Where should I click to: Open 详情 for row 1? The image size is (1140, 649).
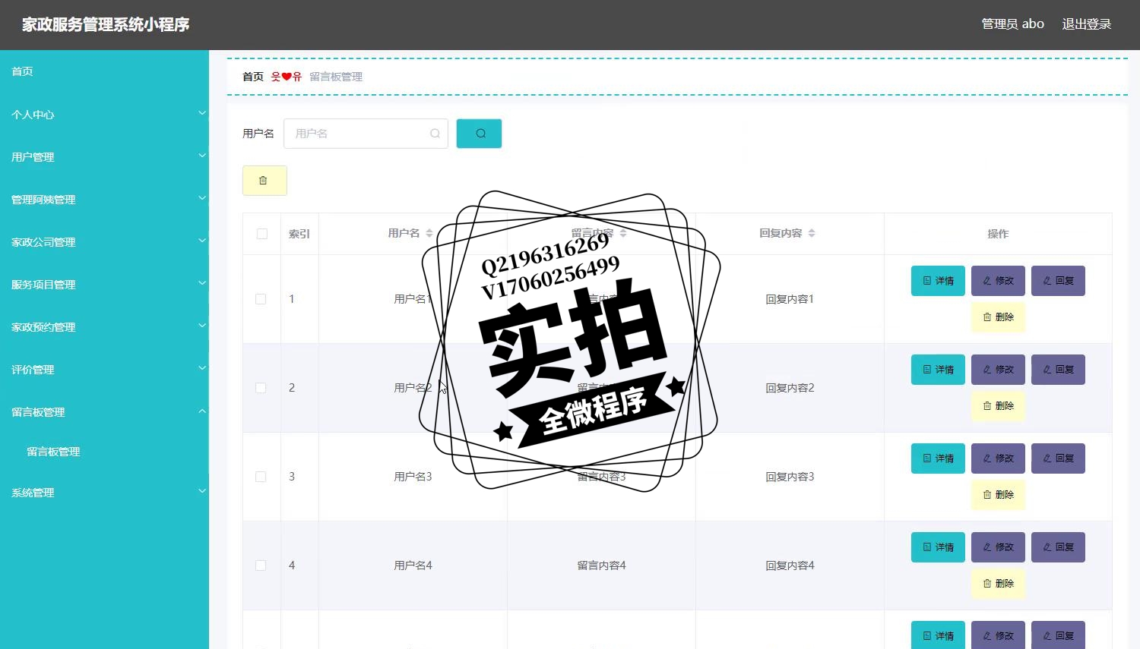[938, 281]
